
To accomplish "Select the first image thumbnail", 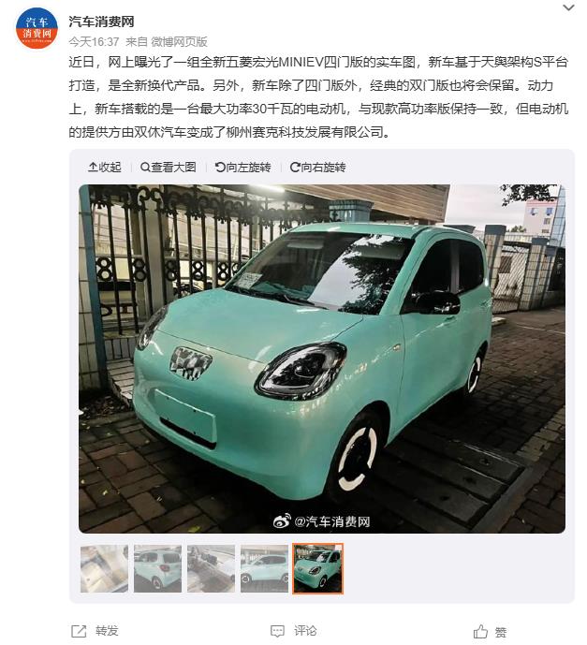I will click(x=104, y=568).
